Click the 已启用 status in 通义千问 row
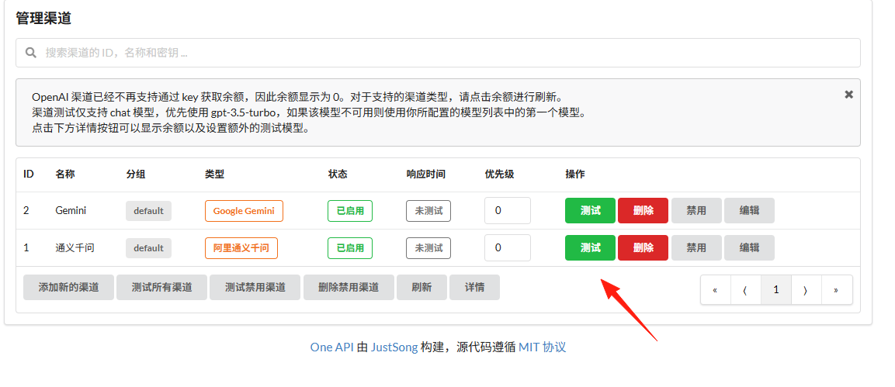The image size is (895, 387). pyautogui.click(x=350, y=248)
